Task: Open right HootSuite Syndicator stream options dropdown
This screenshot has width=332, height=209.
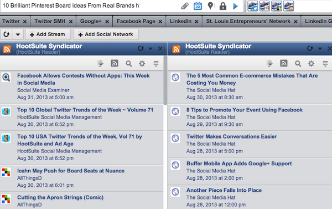Action: (x=320, y=49)
